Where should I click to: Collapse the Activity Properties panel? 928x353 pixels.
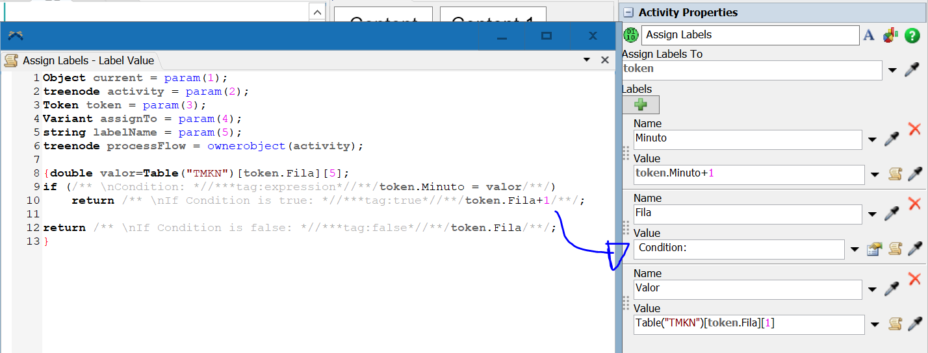click(x=628, y=12)
